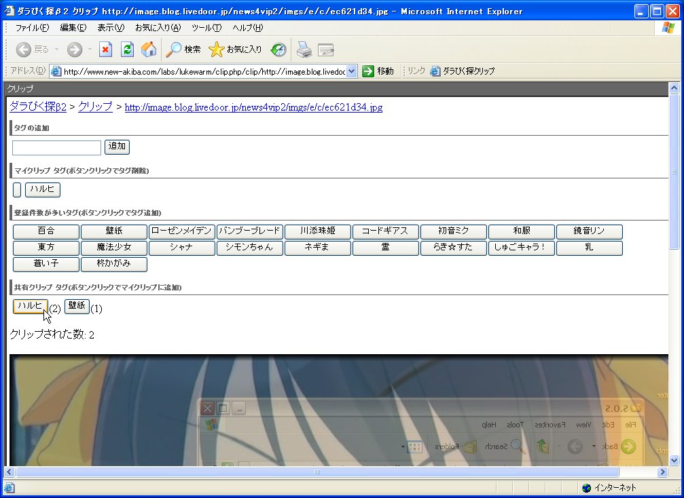Add the 和服 tag
684x498 pixels.
(521, 231)
